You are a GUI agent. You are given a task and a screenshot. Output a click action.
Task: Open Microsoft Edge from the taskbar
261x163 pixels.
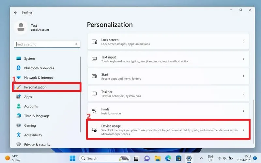point(168,158)
